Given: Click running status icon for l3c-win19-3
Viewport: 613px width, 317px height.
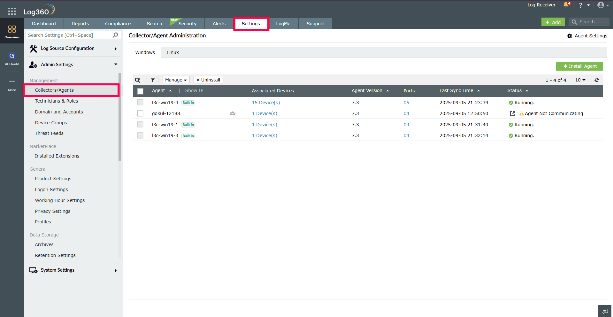Looking at the screenshot, I should click(511, 136).
